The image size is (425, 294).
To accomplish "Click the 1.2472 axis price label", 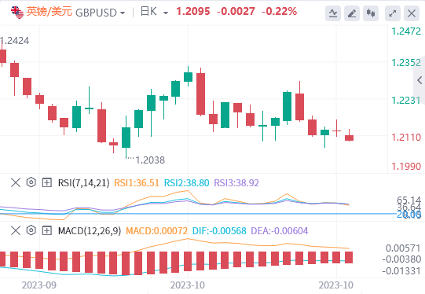I will click(406, 31).
